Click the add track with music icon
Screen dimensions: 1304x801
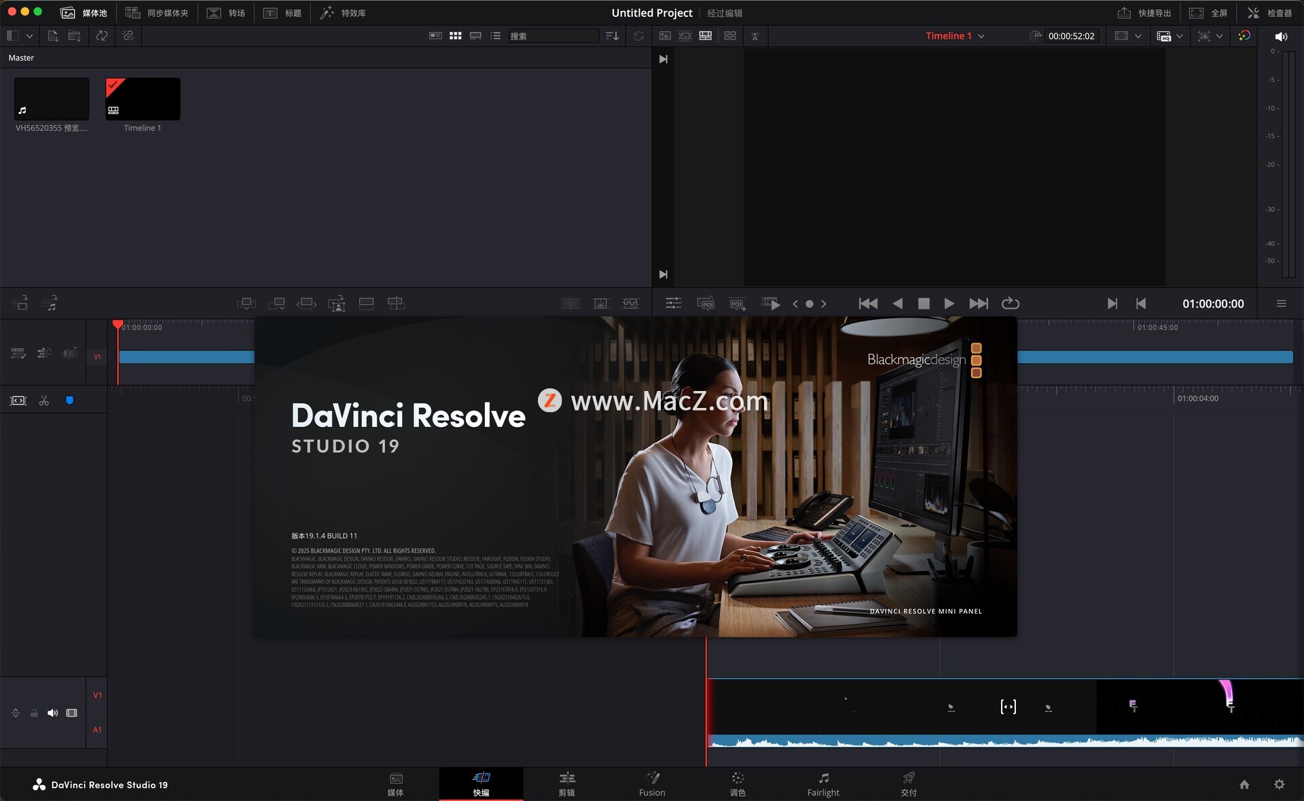tap(50, 303)
